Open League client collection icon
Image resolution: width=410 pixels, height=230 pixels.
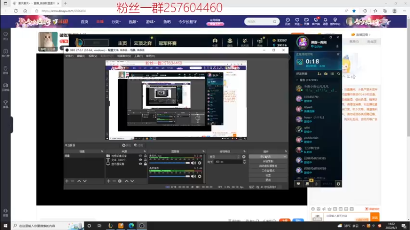tap(230, 41)
